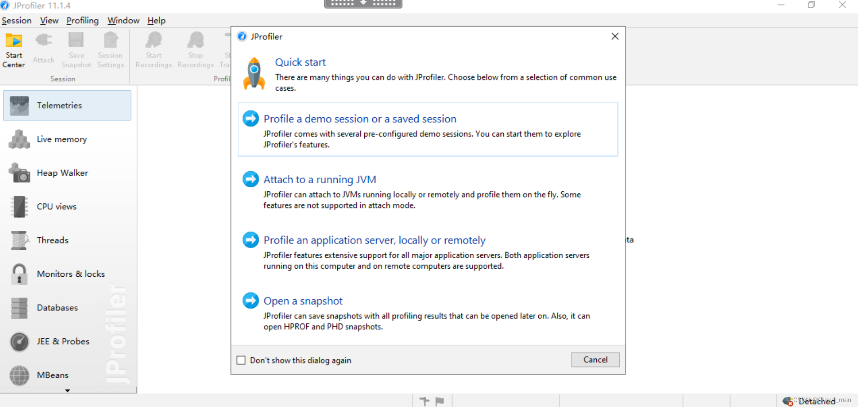Close the JProfiler quick start dialog

pyautogui.click(x=615, y=36)
